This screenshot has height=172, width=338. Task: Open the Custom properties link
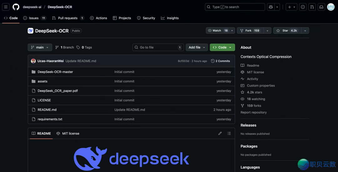[258, 86]
